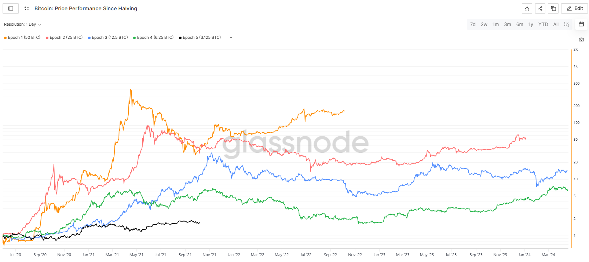Show the All time range

(x=556, y=25)
